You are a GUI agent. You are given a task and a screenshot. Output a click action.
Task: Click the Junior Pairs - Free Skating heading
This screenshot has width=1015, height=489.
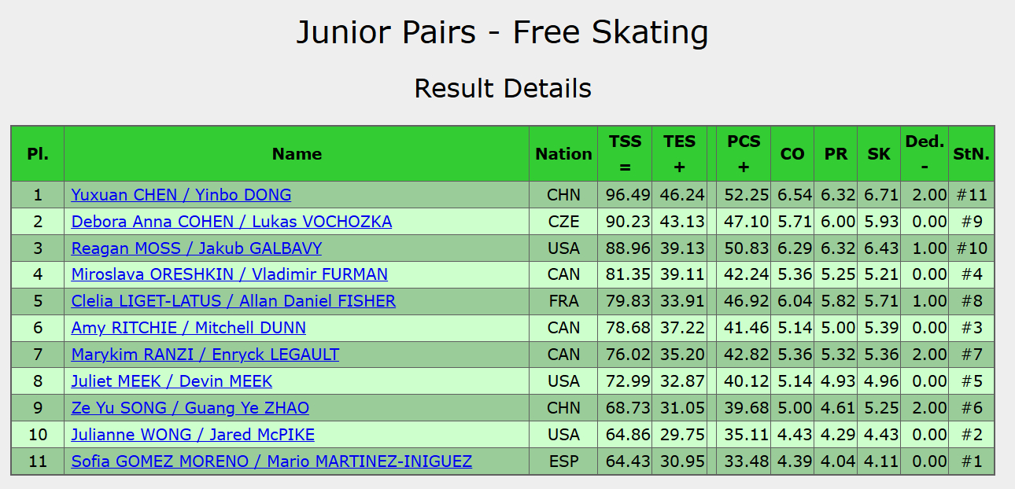(503, 32)
